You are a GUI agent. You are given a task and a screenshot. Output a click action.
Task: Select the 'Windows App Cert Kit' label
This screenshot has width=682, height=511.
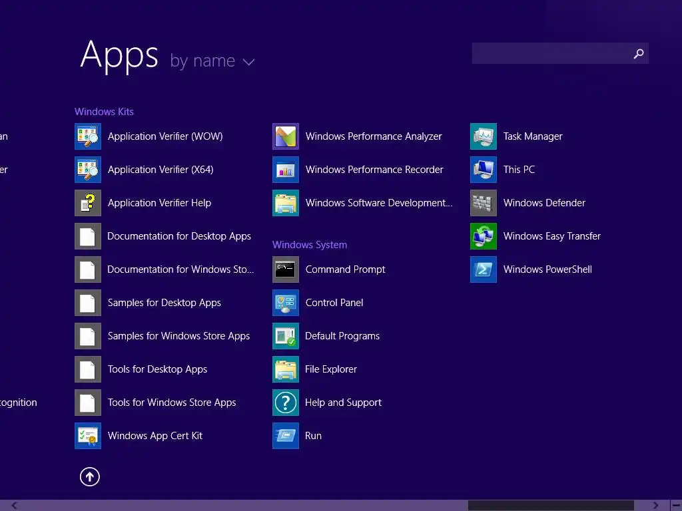[x=155, y=436]
